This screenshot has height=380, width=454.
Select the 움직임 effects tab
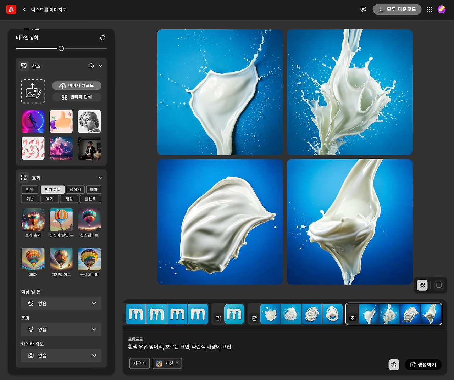75,190
